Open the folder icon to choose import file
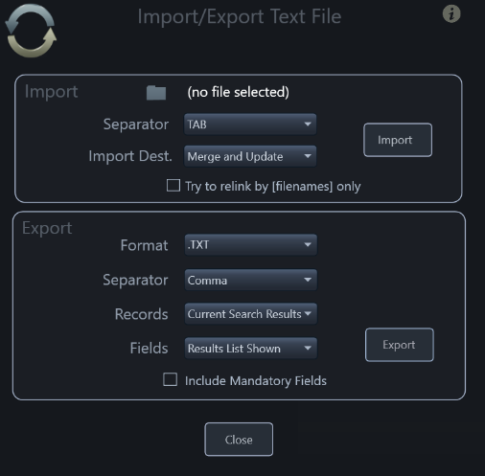 [156, 93]
